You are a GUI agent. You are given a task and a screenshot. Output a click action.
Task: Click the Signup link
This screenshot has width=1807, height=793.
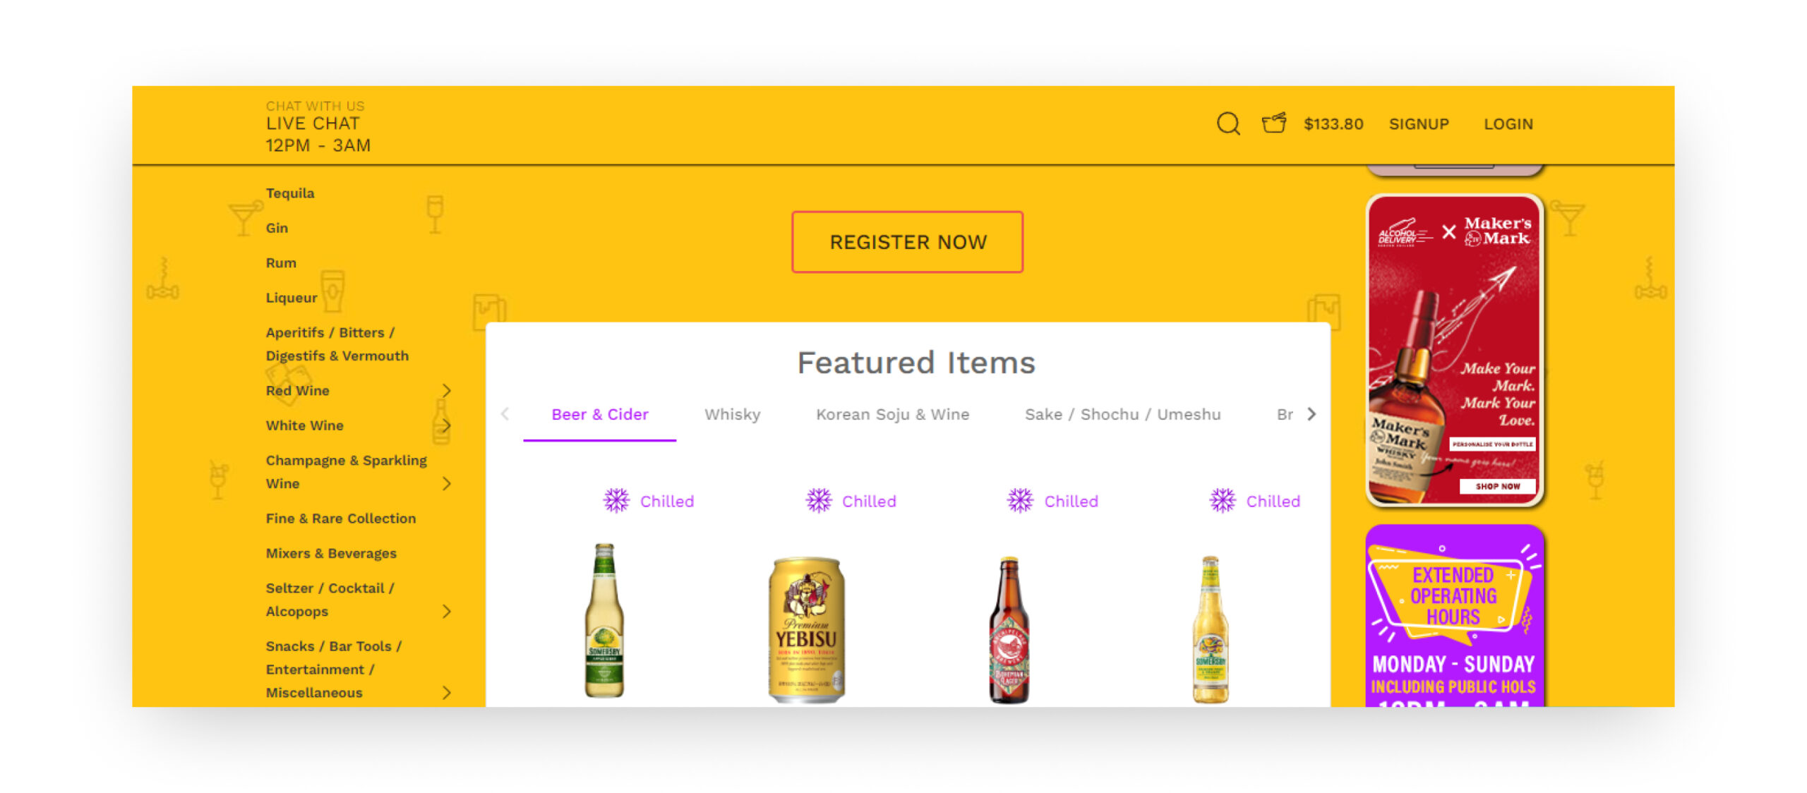pyautogui.click(x=1419, y=124)
